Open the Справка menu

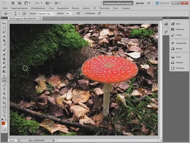126,8
